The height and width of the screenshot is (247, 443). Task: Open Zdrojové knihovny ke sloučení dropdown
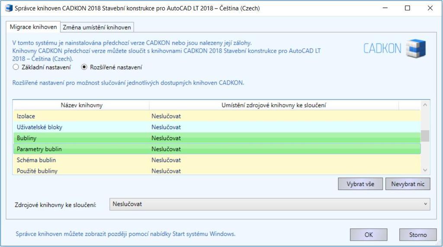pos(270,204)
